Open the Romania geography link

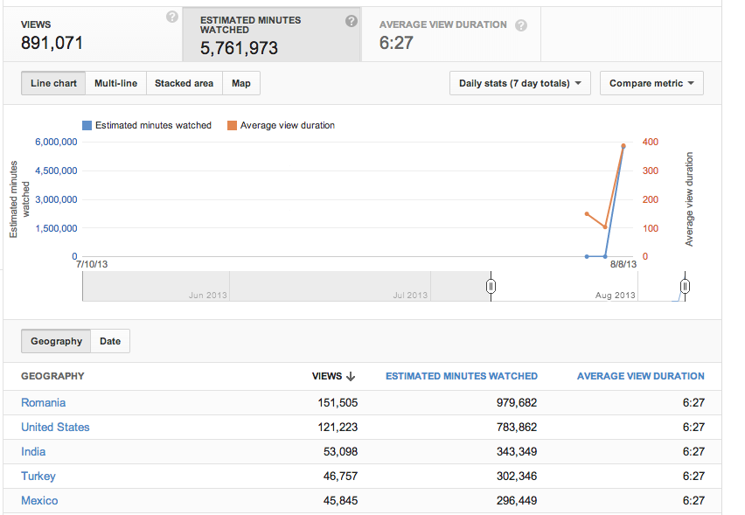click(43, 403)
